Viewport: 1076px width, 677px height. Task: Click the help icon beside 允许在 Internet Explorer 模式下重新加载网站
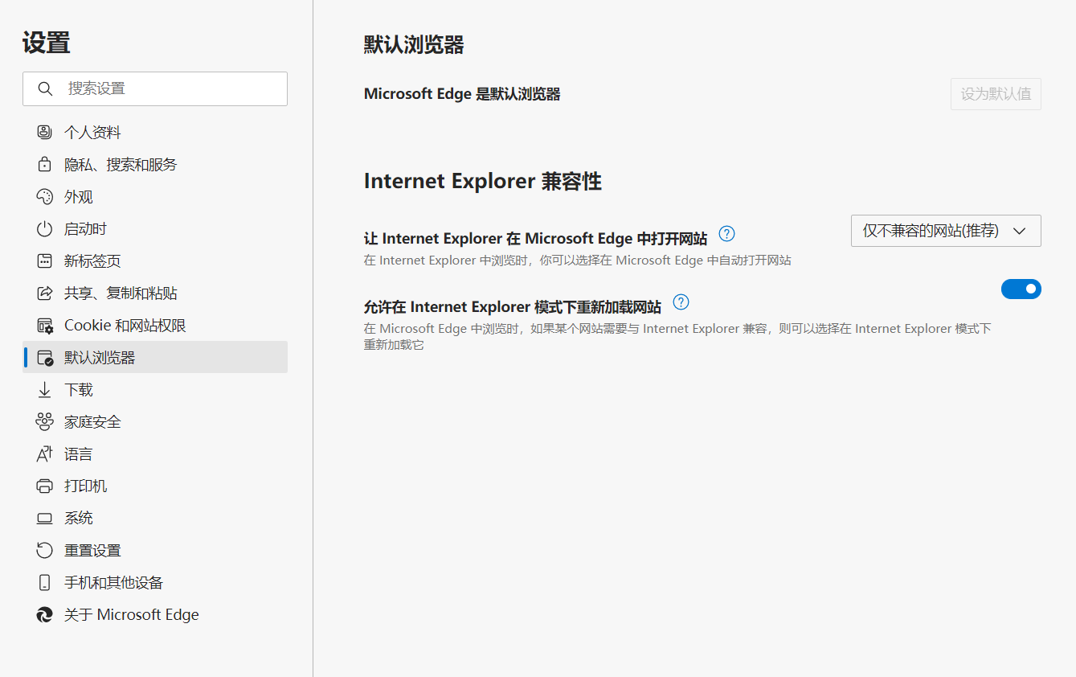click(681, 302)
